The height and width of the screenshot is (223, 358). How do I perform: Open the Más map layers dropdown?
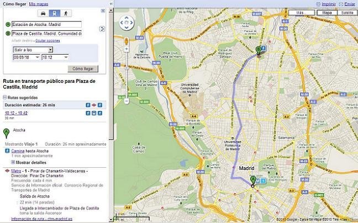coord(302,13)
